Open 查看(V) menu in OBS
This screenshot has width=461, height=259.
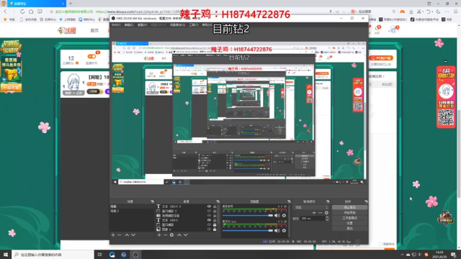143,25
